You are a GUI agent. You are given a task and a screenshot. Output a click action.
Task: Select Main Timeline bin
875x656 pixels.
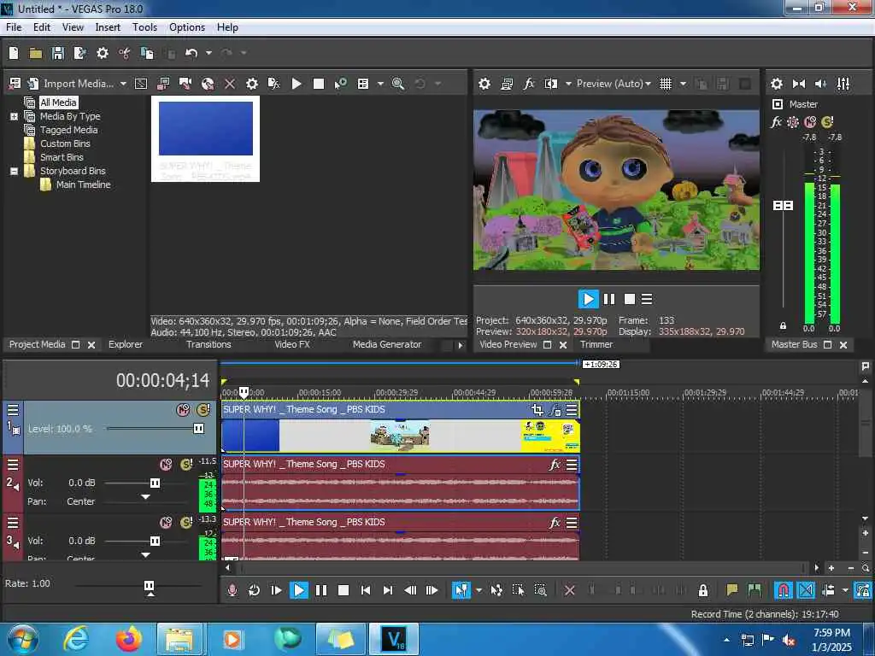(83, 184)
